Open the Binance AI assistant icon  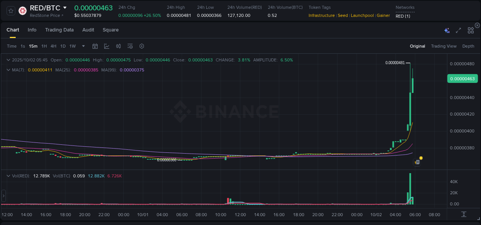coord(446,30)
